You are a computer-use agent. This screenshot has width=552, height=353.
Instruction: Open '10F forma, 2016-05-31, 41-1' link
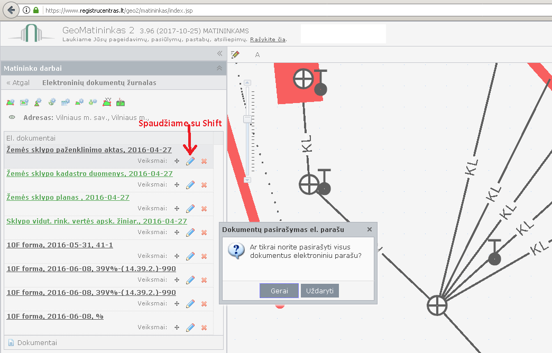click(60, 245)
